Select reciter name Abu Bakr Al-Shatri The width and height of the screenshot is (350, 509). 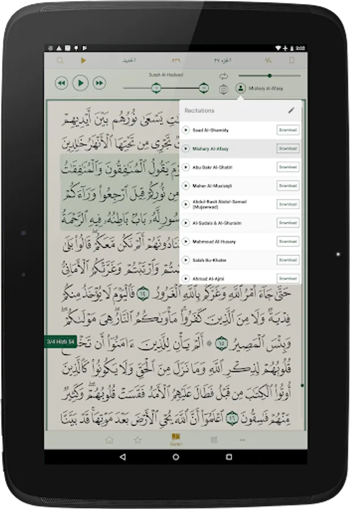point(213,167)
